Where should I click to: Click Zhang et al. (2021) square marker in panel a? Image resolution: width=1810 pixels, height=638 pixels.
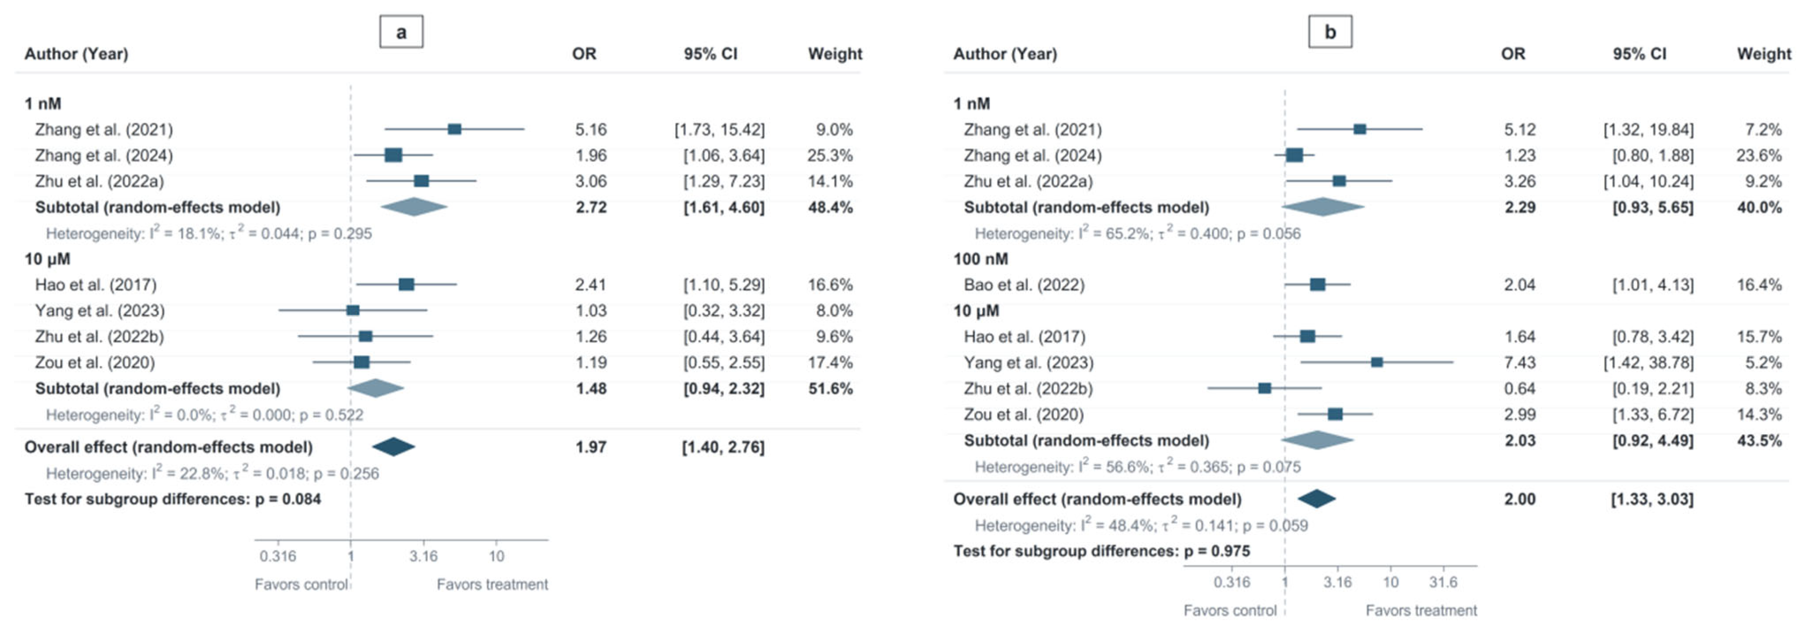455,129
